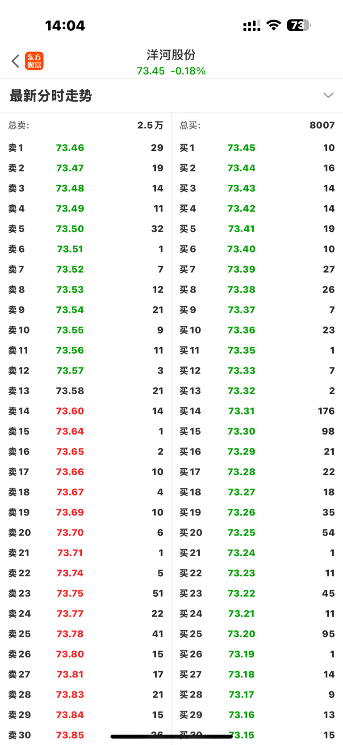
Task: Tap the 73.45 -0.18% price line
Action: coord(171,71)
